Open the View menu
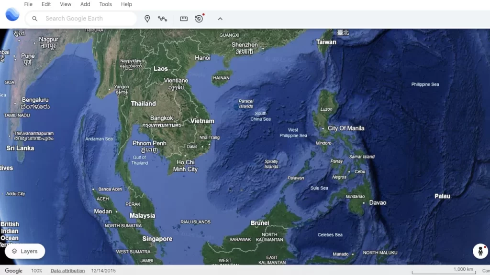Viewport: 490px width, 275px height. (66, 4)
